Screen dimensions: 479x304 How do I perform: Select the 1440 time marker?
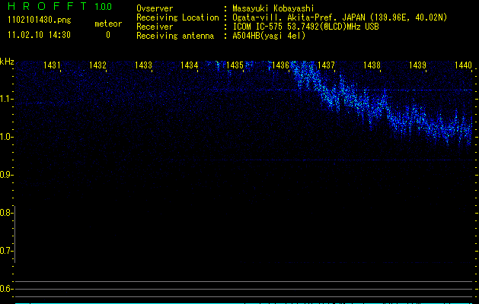pyautogui.click(x=463, y=66)
